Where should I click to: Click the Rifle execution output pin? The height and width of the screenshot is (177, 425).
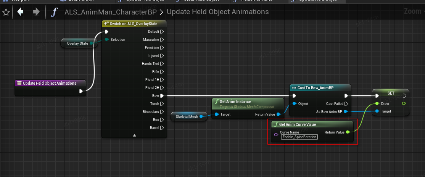[162, 72]
